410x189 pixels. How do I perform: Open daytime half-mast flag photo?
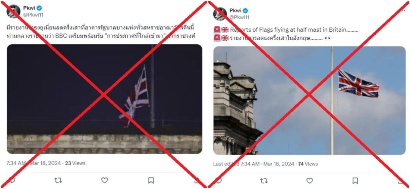point(310,101)
